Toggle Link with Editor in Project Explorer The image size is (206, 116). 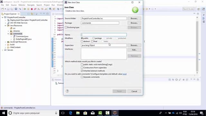coord(32,14)
